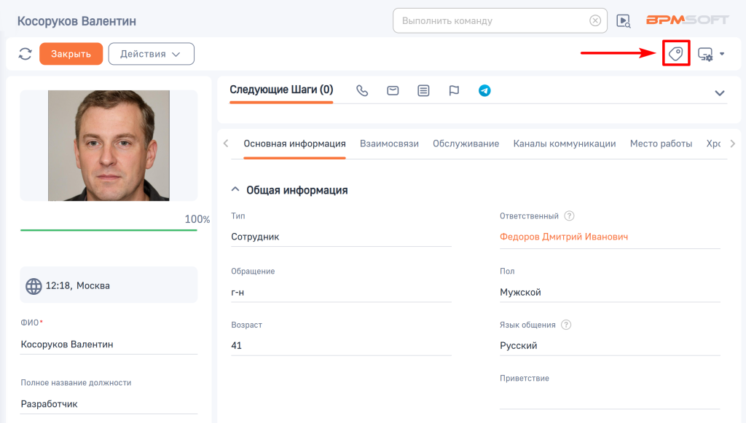Open the tags icon in the toolbar

pos(676,54)
